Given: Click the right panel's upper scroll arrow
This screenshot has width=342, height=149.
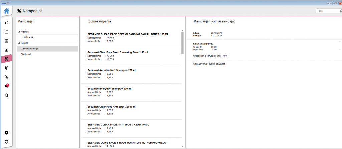Looking at the screenshot, I should pyautogui.click(x=340, y=41).
